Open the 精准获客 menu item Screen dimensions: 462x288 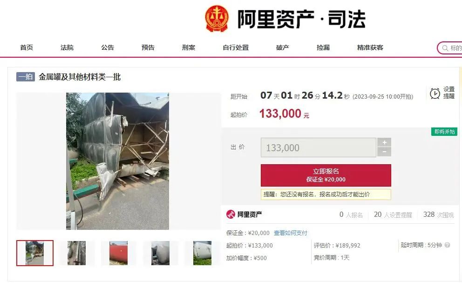(x=370, y=47)
